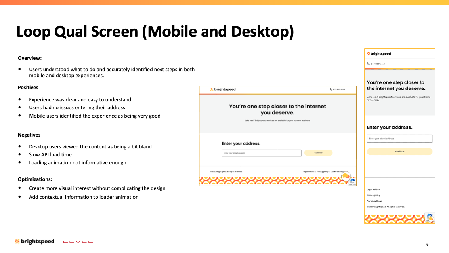Open Cookie settings link in the mobile mockup
Viewport: 449px width, 253px height.
374,201
